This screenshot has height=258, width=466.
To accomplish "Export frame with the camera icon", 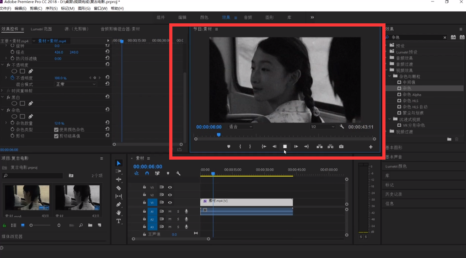I will pyautogui.click(x=341, y=146).
